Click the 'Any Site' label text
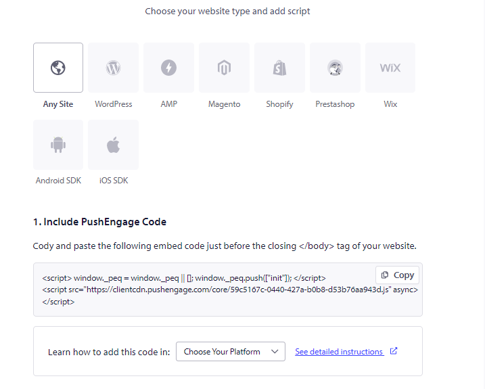The width and height of the screenshot is (485, 389). click(x=58, y=104)
